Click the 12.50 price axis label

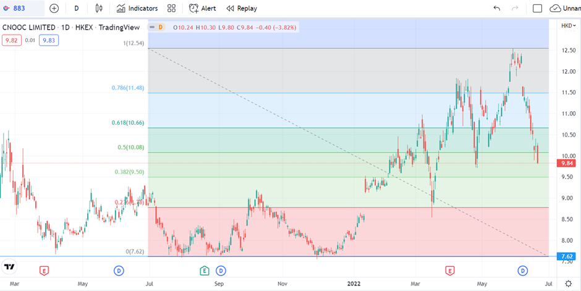(568, 50)
